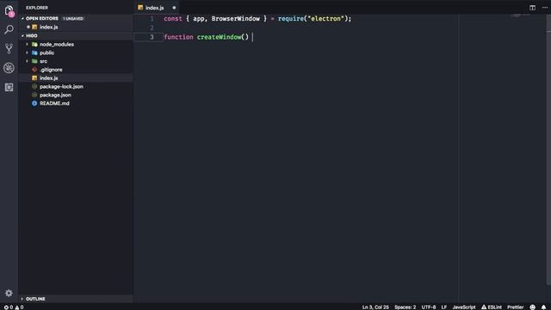Viewport: 551px width, 310px height.
Task: Click the require call in line 1
Action: 291,18
